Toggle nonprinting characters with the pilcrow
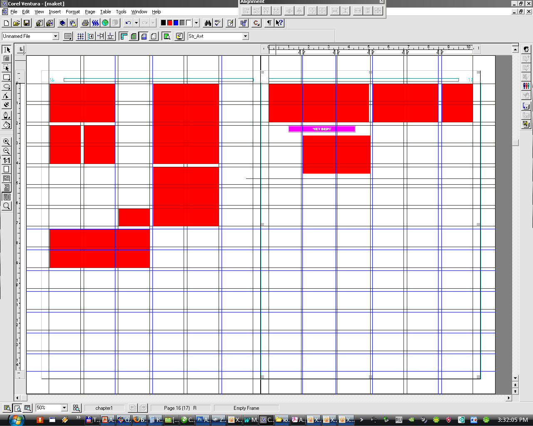This screenshot has height=426, width=533. [x=269, y=23]
